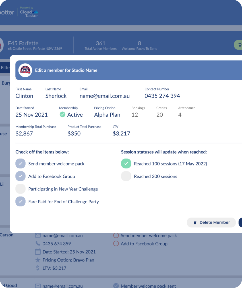Viewport: 242px width, 288px height.
Task: Edit the First Name field Clinton
Action: (24, 96)
